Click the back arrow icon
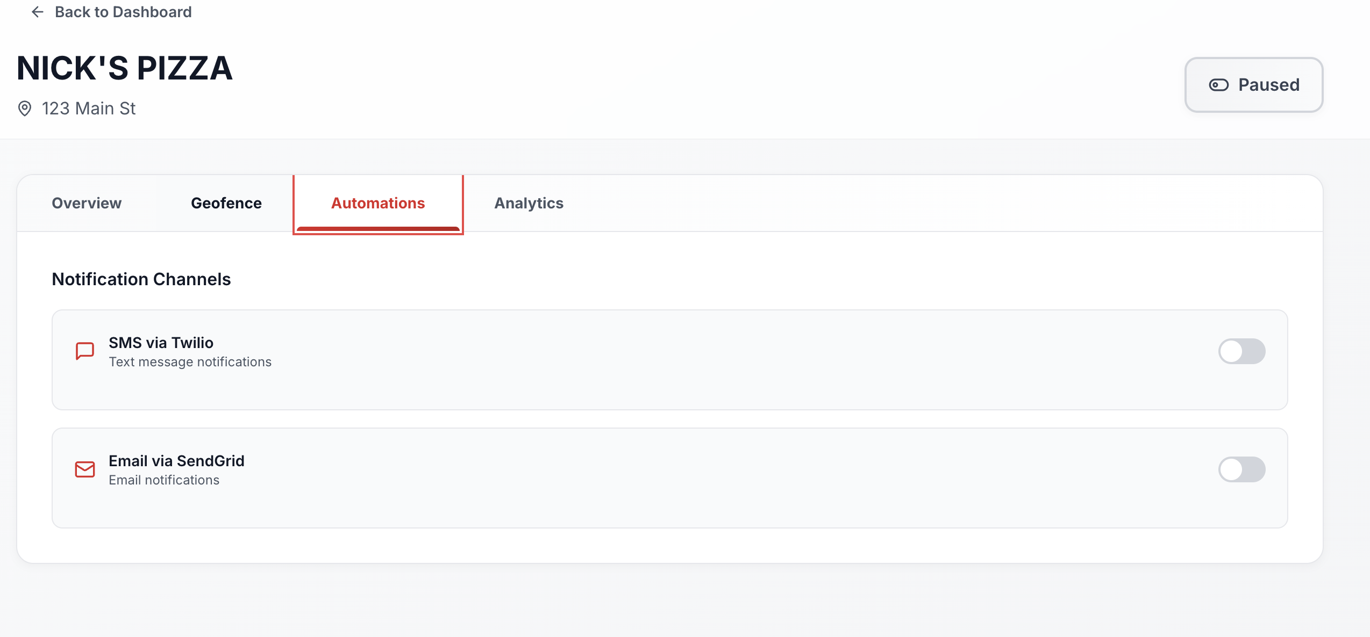Viewport: 1370px width, 637px height. [37, 12]
